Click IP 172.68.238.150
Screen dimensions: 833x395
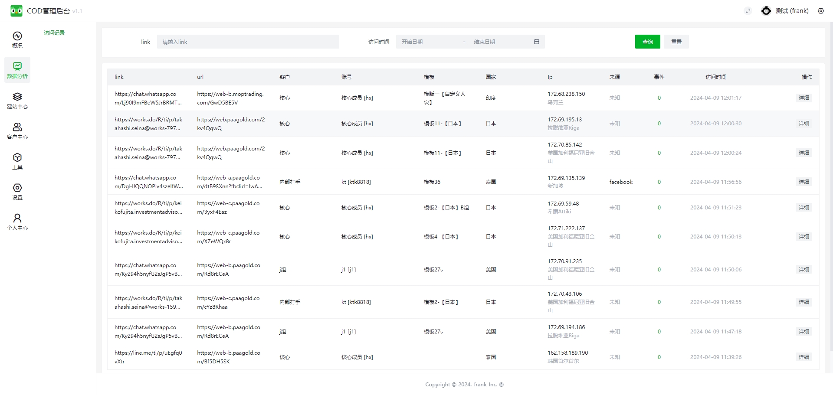pos(566,94)
